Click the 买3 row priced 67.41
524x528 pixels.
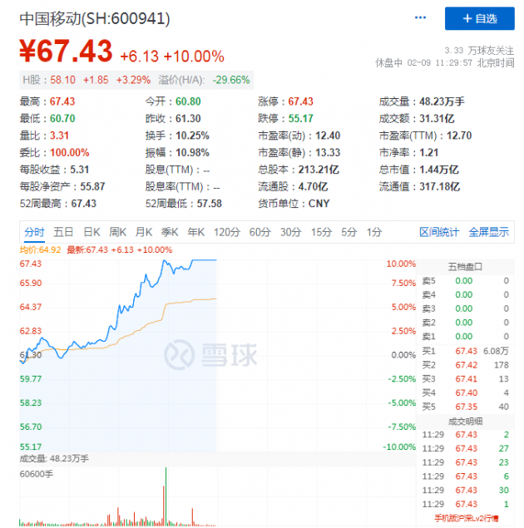465,379
